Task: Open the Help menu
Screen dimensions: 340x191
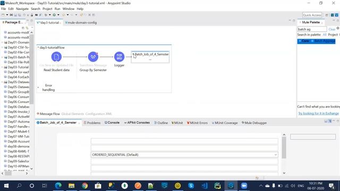Action: (80, 9)
